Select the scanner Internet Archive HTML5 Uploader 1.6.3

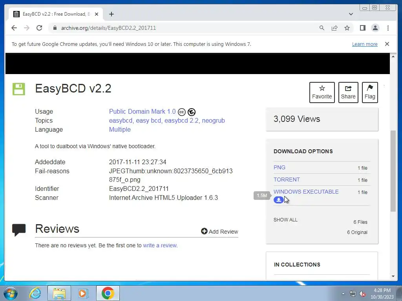[163, 198]
